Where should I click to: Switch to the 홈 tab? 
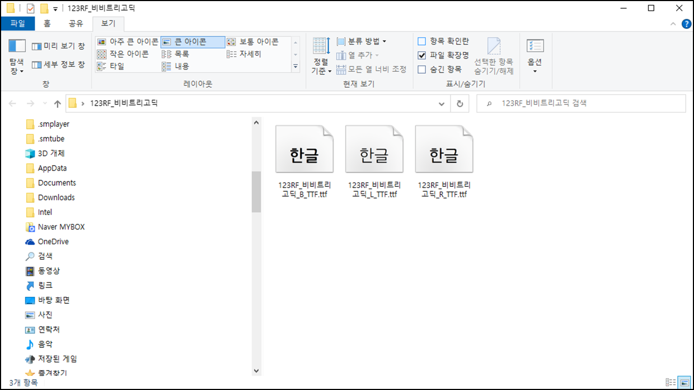click(x=47, y=23)
